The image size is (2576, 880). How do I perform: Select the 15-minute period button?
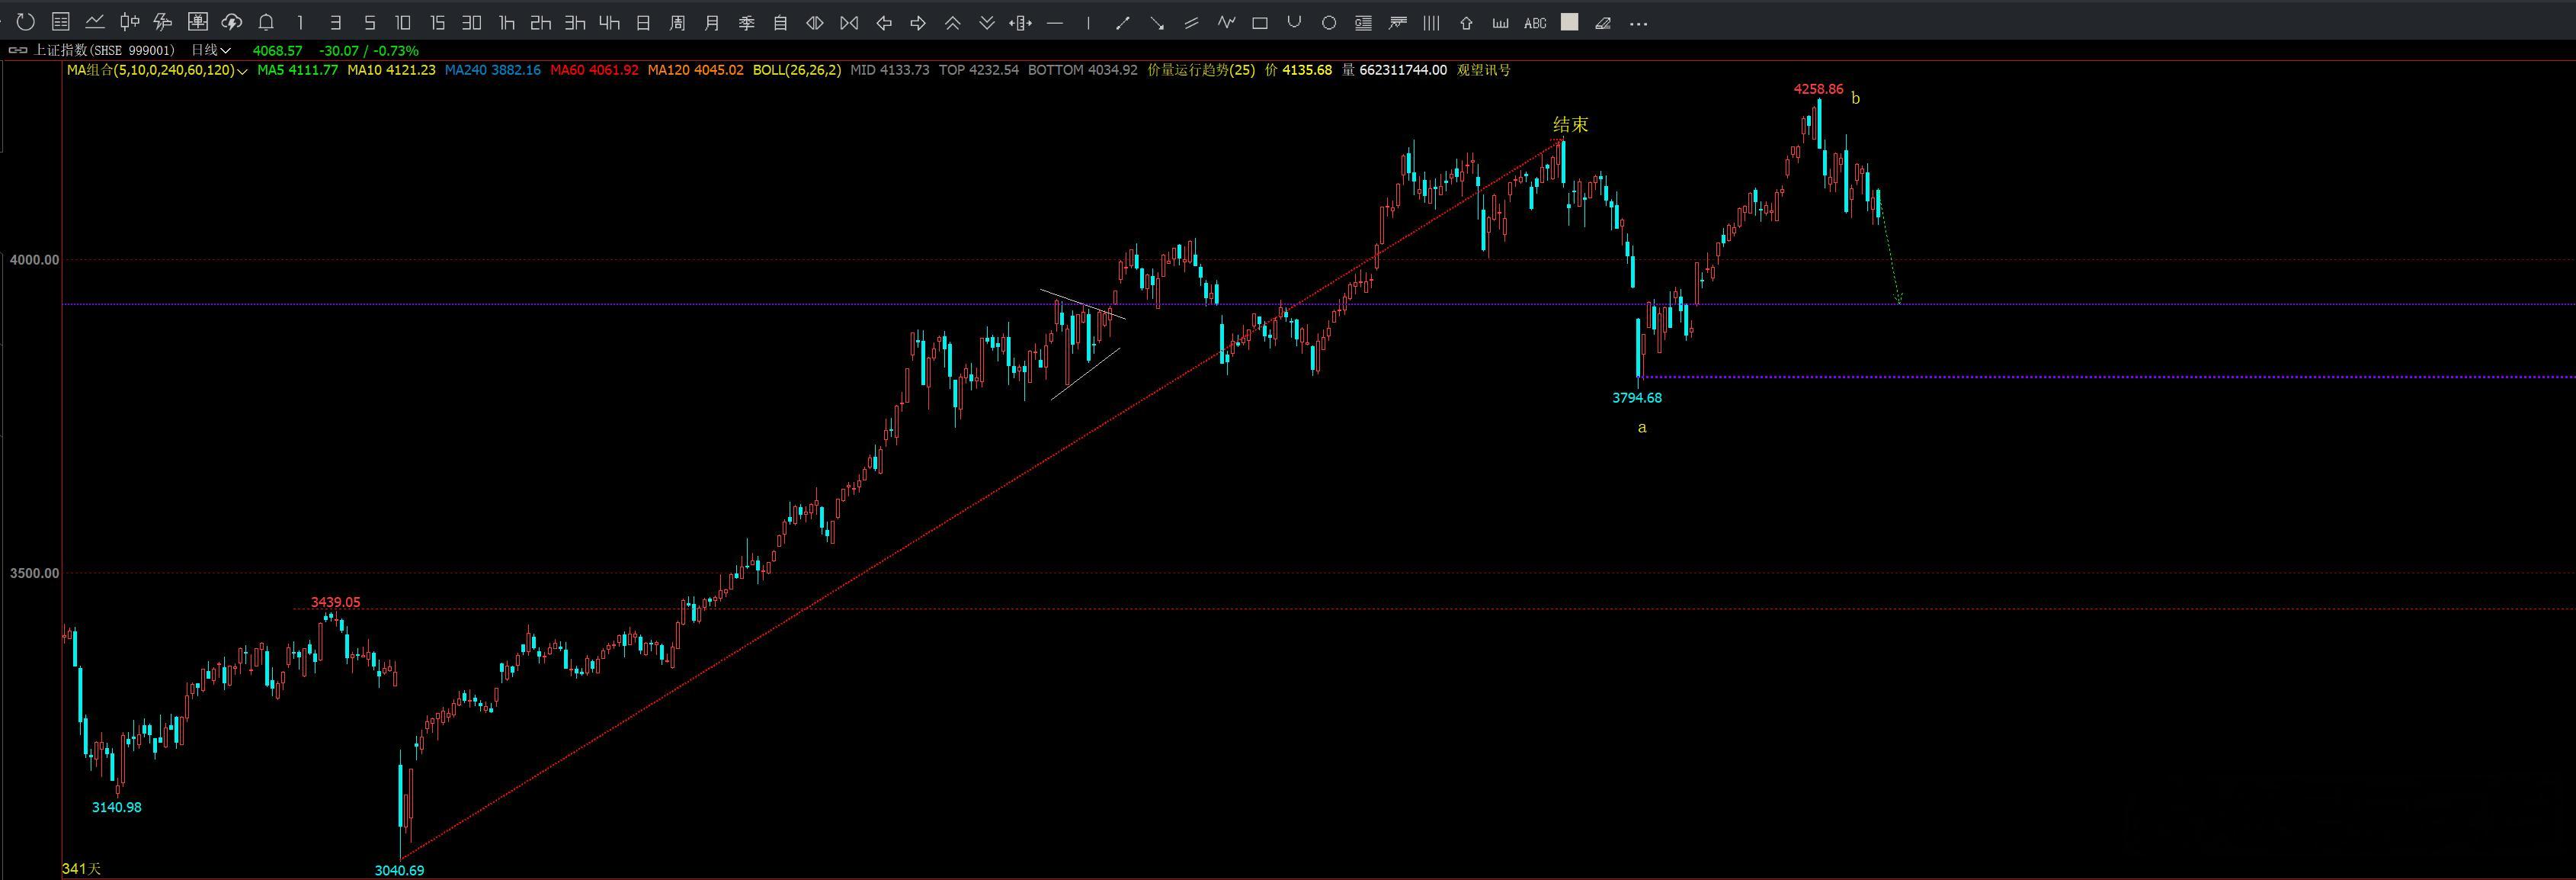click(x=437, y=22)
